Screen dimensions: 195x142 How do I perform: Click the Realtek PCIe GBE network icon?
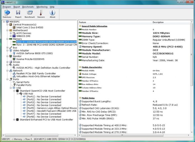point(14,74)
